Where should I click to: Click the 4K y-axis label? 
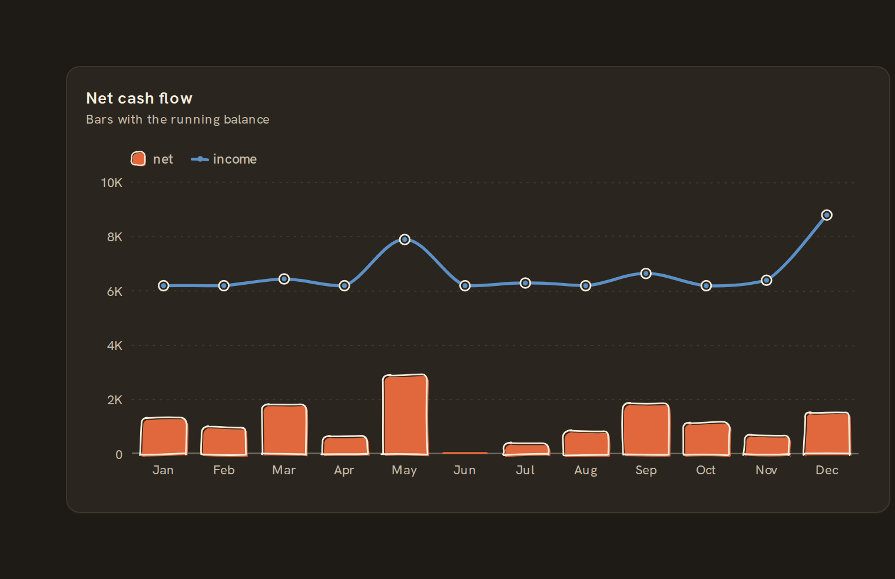click(115, 346)
